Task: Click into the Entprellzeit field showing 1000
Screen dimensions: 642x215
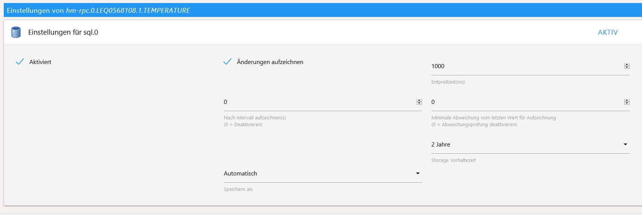Action: tap(523, 66)
